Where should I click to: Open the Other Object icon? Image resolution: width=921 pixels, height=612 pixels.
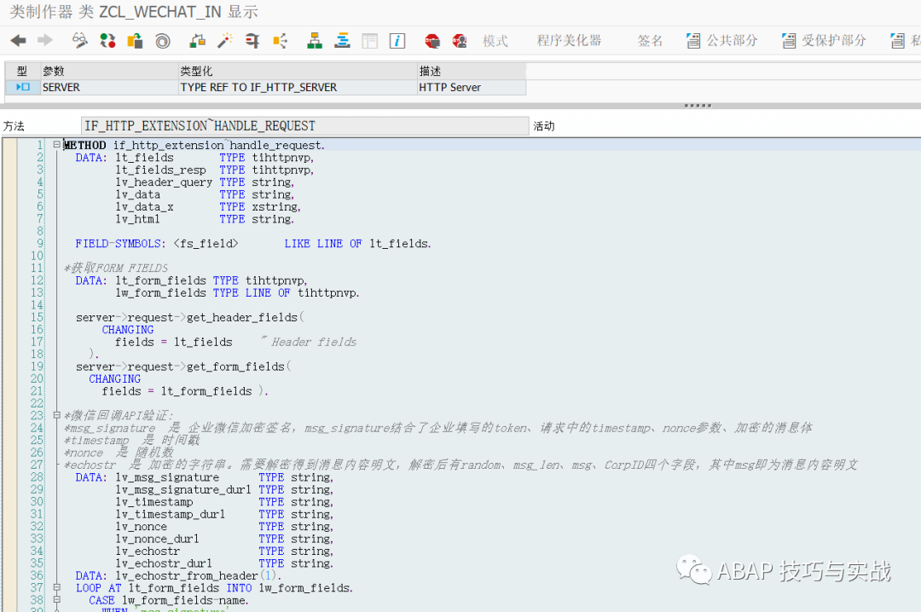pos(135,41)
